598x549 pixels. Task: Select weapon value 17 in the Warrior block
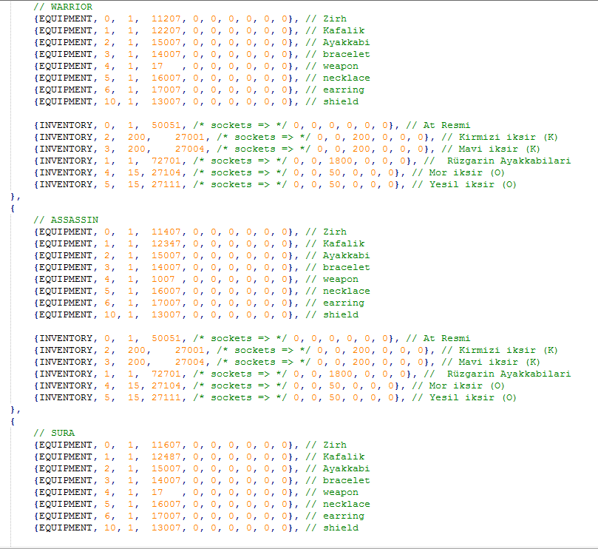(x=157, y=66)
